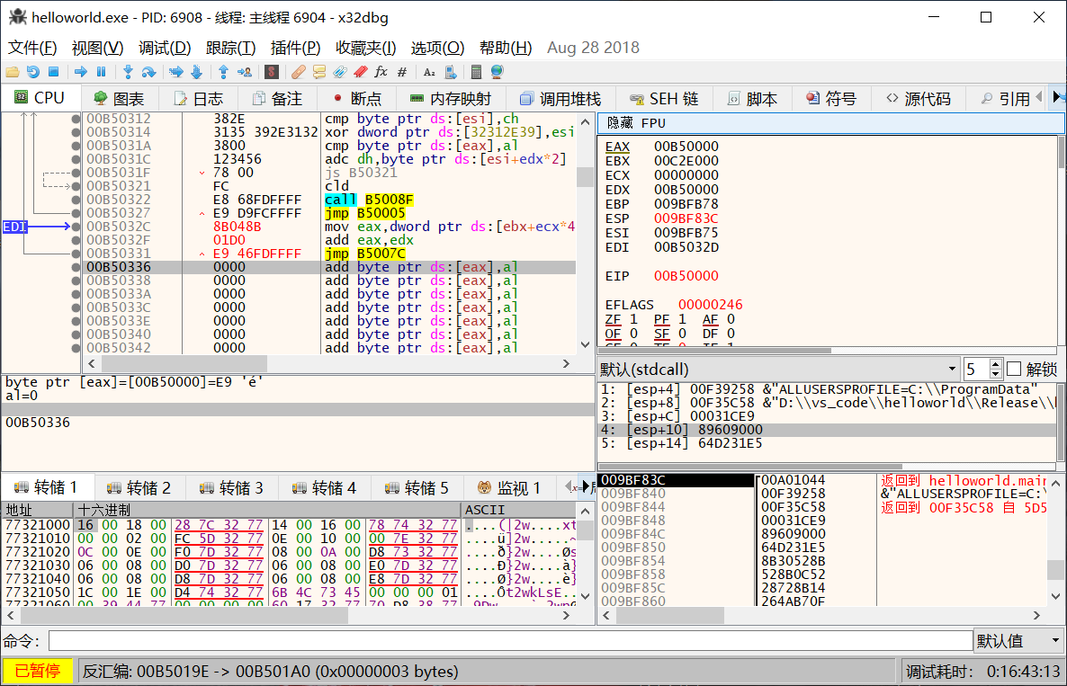Click the trace over dotted down icon
1067x686 pixels.
click(x=197, y=71)
